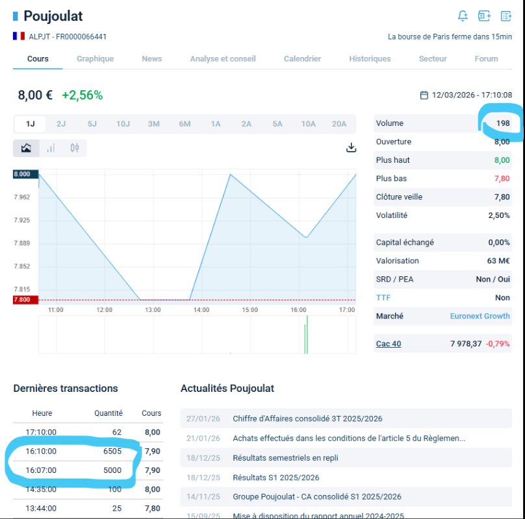Download the chart data
525x519 pixels.
click(x=352, y=147)
